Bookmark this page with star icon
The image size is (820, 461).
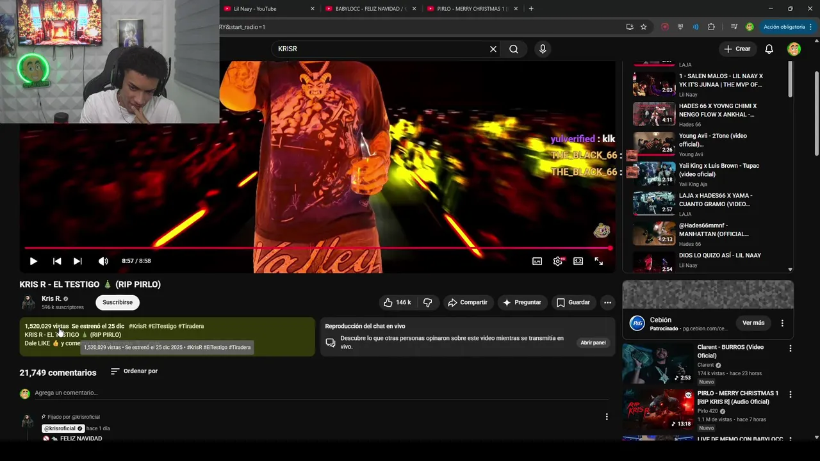pyautogui.click(x=644, y=27)
